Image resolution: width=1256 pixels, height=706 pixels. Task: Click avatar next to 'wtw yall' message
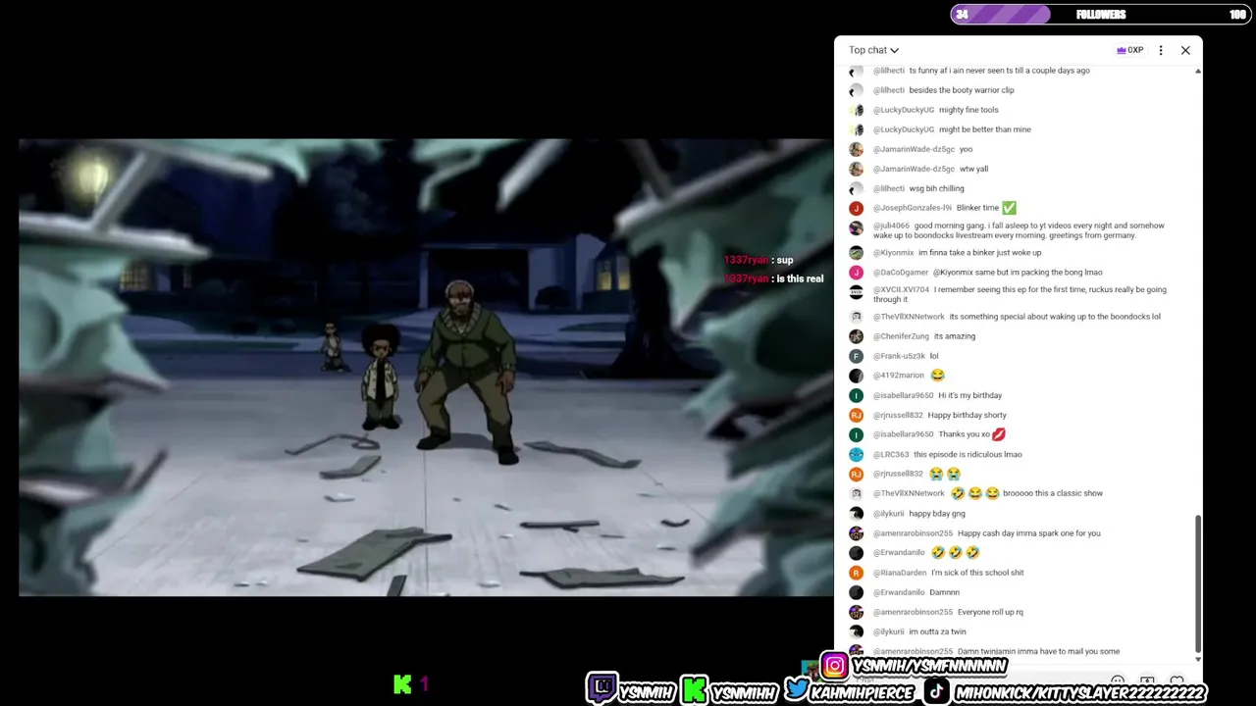(856, 169)
